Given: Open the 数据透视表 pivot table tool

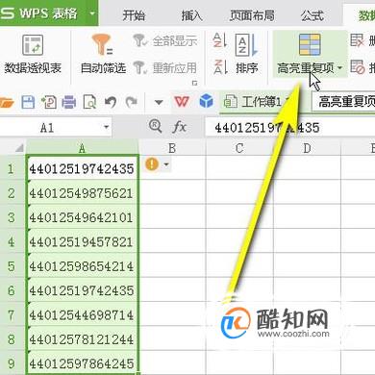Looking at the screenshot, I should [x=33, y=54].
